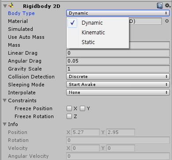Click the Linear Drag label
Viewport: 172px width, 160px height.
[22, 53]
